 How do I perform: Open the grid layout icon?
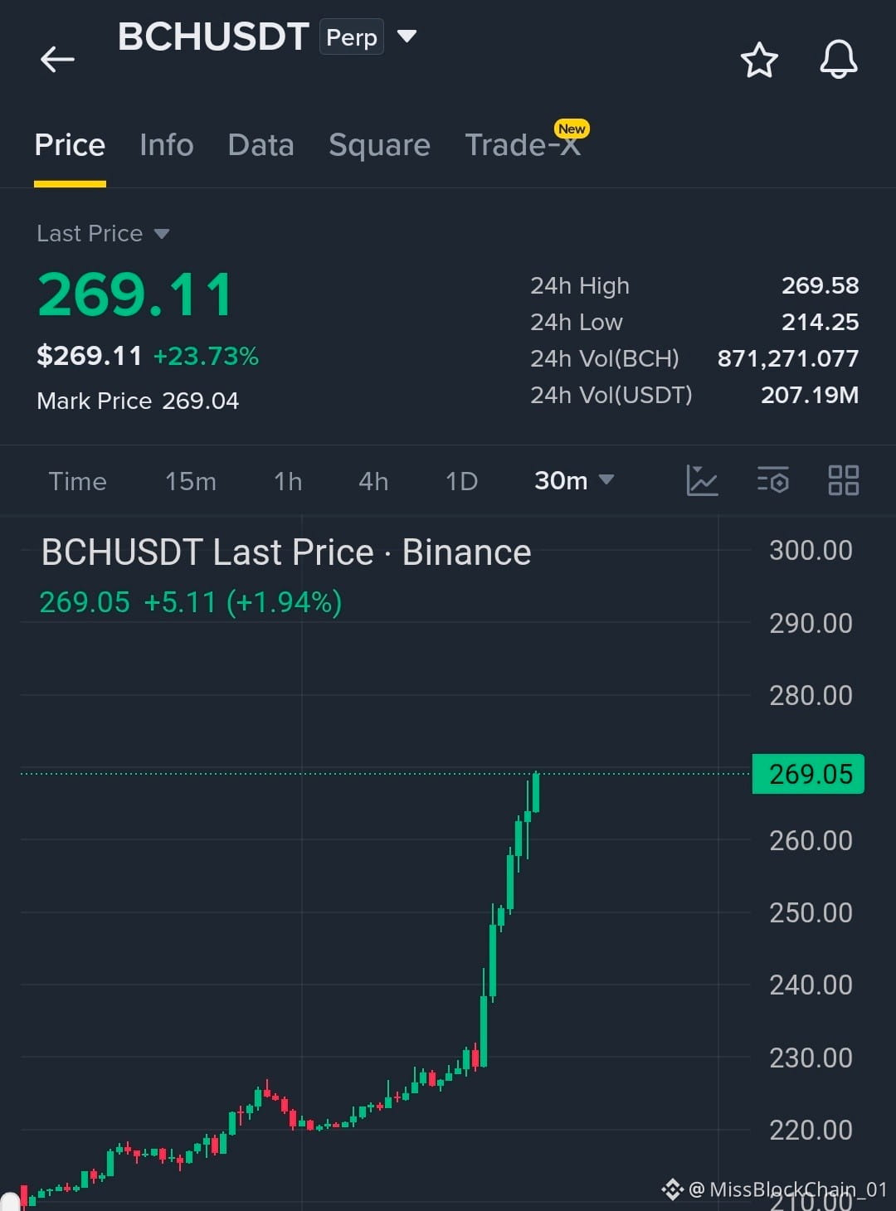coord(844,480)
